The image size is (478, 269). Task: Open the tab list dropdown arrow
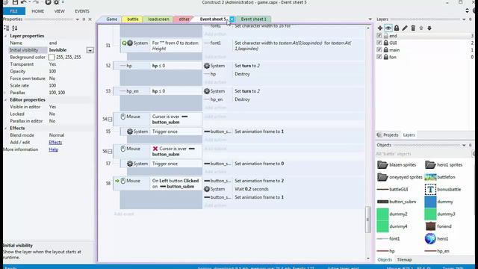point(370,19)
